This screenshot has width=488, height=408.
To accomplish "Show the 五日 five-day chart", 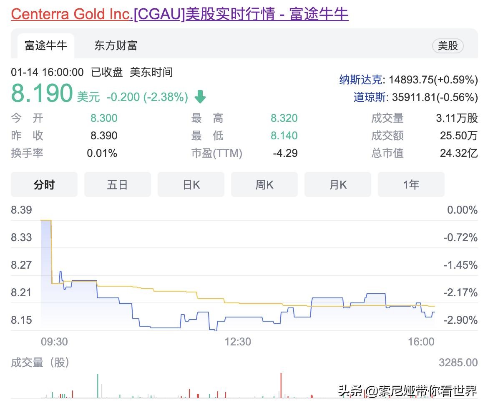I will pyautogui.click(x=117, y=184).
